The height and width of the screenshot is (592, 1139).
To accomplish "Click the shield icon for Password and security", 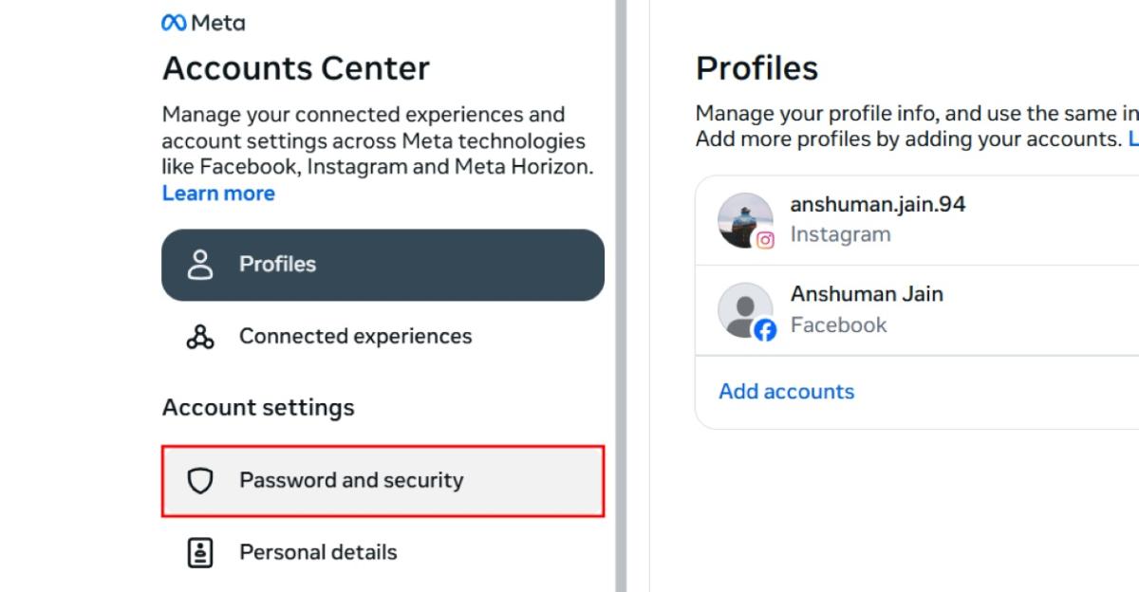I will (x=201, y=480).
